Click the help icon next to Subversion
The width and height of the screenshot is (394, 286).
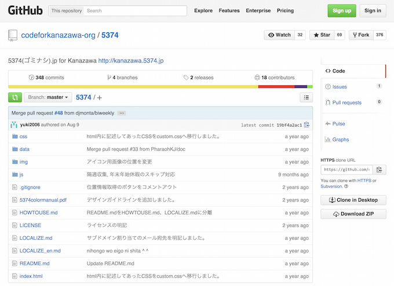point(346,186)
